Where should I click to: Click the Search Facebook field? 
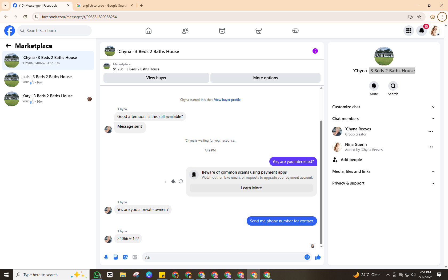tap(54, 31)
